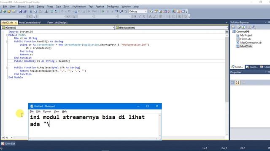Start debugging with the green play icon

[x=103, y=11]
